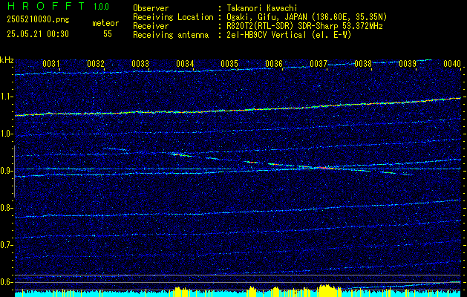Click the 0032 time marker
The width and height of the screenshot is (467, 297).
click(96, 63)
